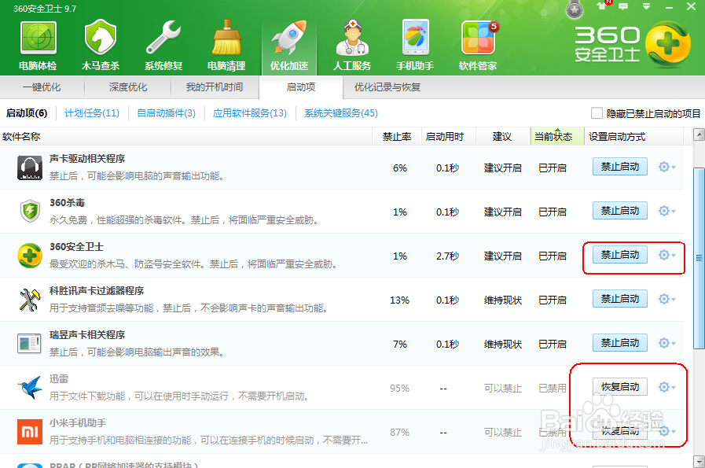Select the 启动项 tab
The width and height of the screenshot is (705, 468).
pos(301,87)
